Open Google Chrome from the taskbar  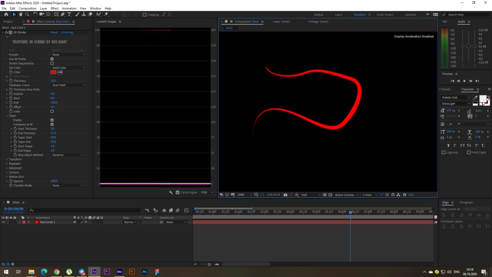[x=57, y=272]
